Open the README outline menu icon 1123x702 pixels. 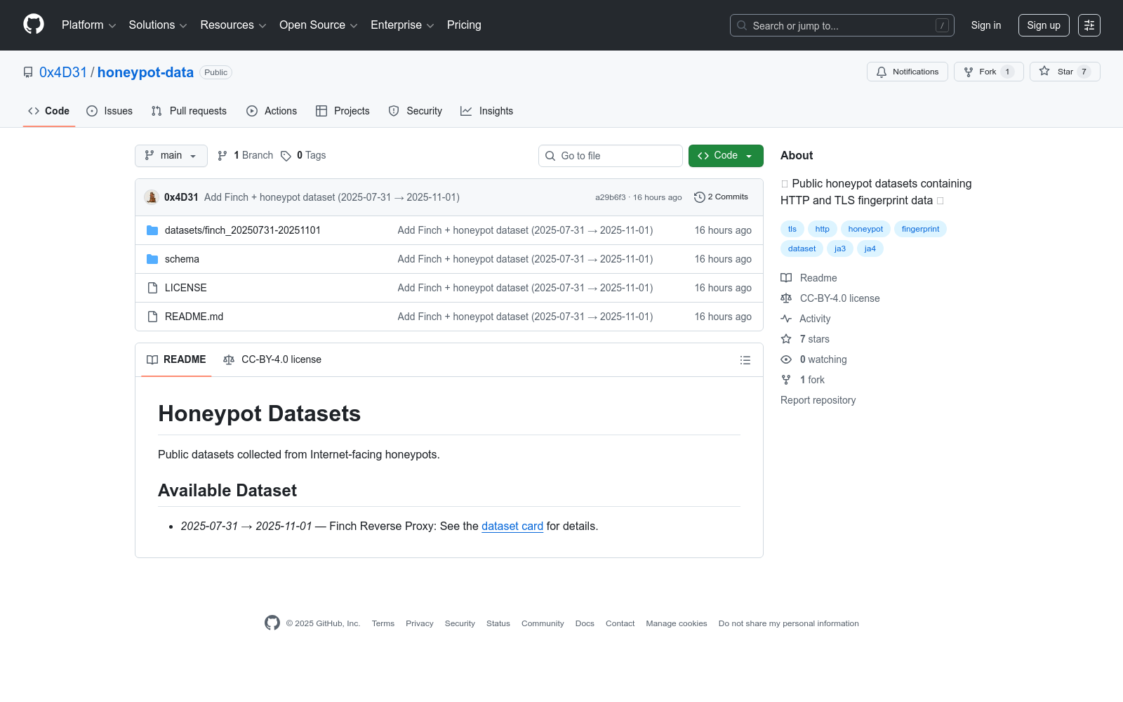pos(745,360)
